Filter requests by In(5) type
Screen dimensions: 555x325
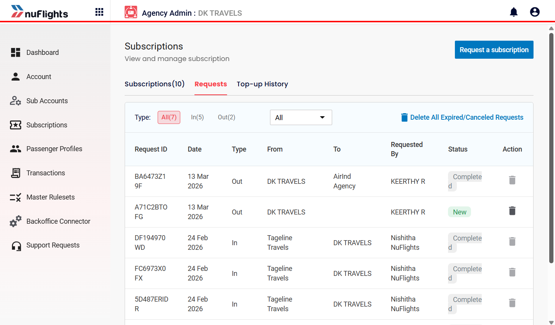[198, 117]
